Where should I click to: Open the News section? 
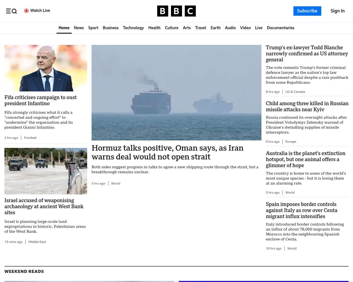click(x=79, y=28)
